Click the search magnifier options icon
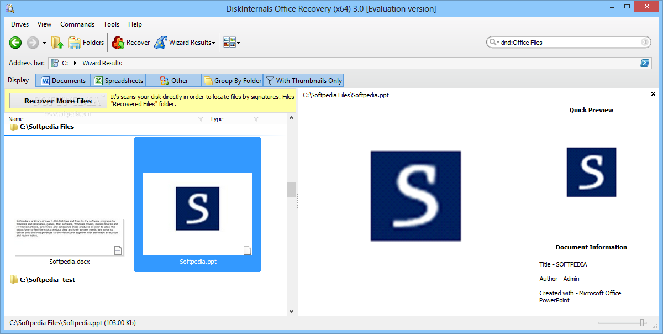Image resolution: width=663 pixels, height=334 pixels. [x=493, y=43]
